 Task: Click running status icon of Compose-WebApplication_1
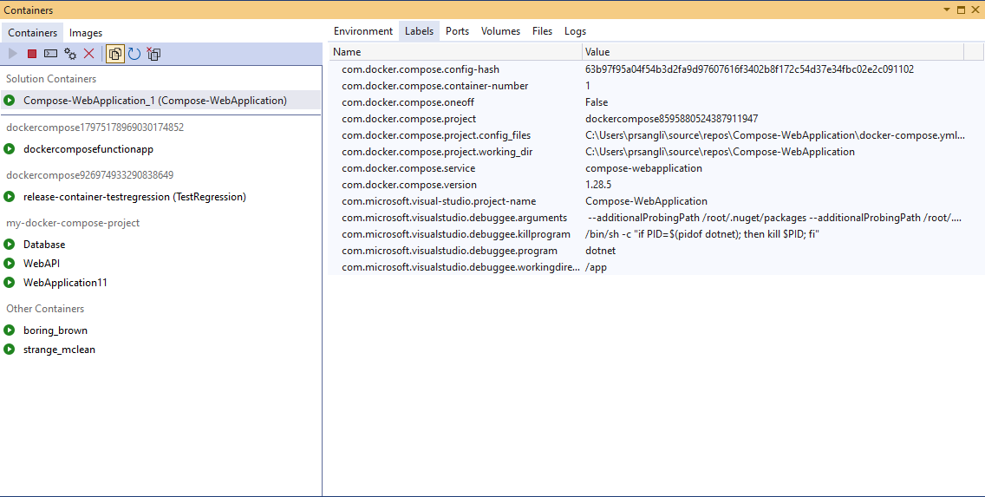(x=10, y=101)
